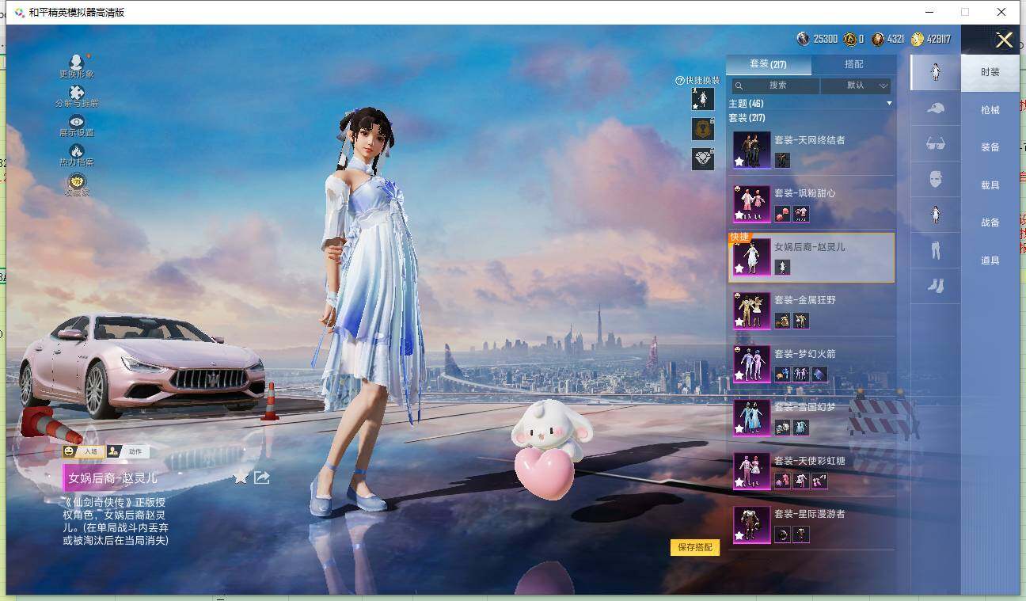Click the 搜索 search field
Screen dimensions: 1026x601
pyautogui.click(x=774, y=86)
